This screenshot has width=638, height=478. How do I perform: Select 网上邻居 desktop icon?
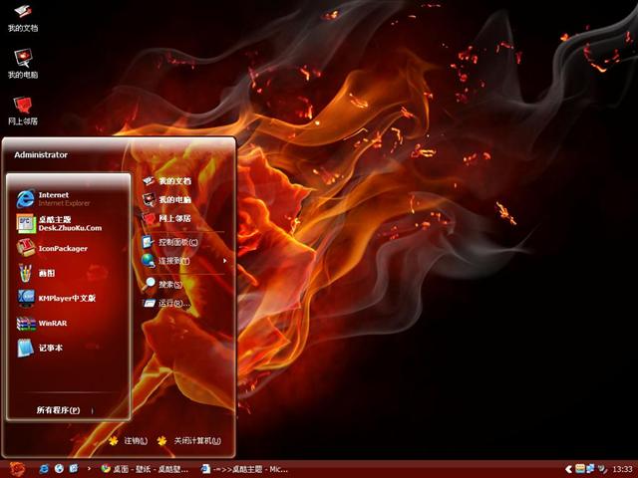pos(23,111)
